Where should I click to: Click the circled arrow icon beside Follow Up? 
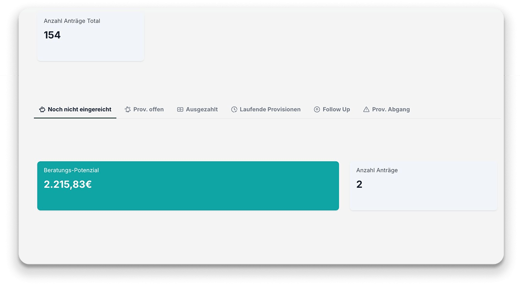click(x=317, y=110)
